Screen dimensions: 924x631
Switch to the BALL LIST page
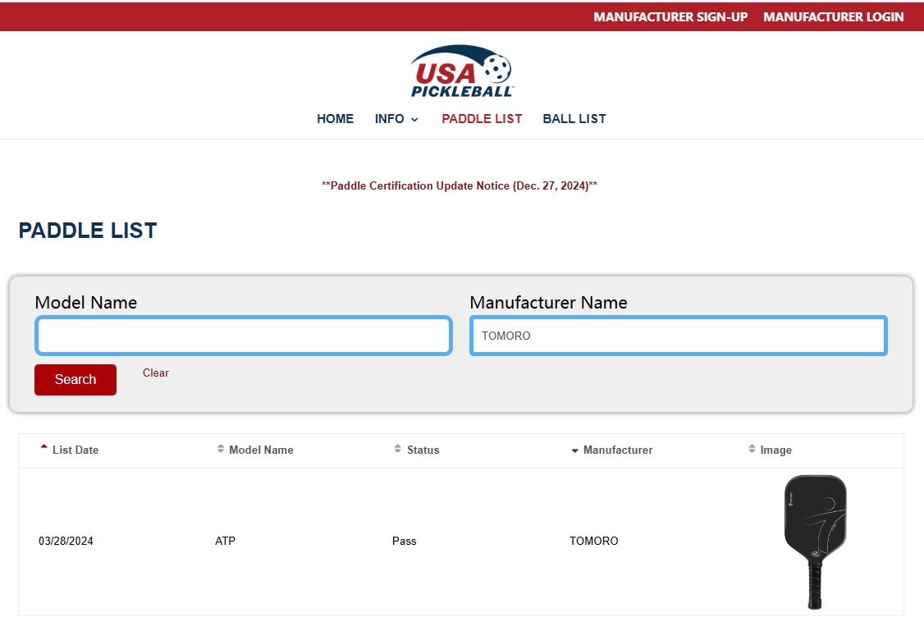[574, 119]
